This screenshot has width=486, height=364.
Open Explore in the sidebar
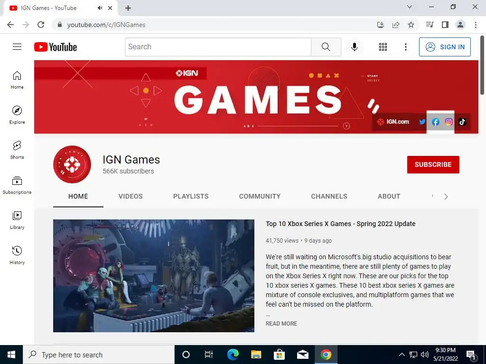[17, 115]
